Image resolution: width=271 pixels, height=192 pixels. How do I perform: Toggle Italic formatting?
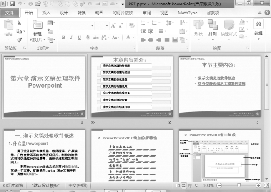click(71, 38)
